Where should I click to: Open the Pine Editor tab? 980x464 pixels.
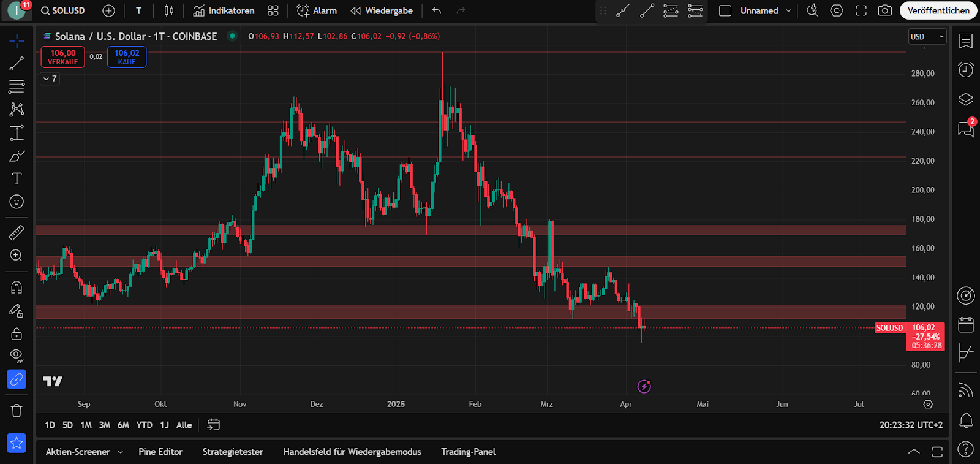(x=160, y=452)
